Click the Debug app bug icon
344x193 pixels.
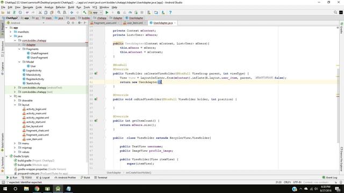(x=118, y=12)
